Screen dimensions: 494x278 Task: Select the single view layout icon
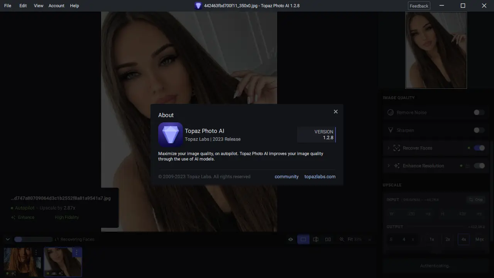(303, 239)
